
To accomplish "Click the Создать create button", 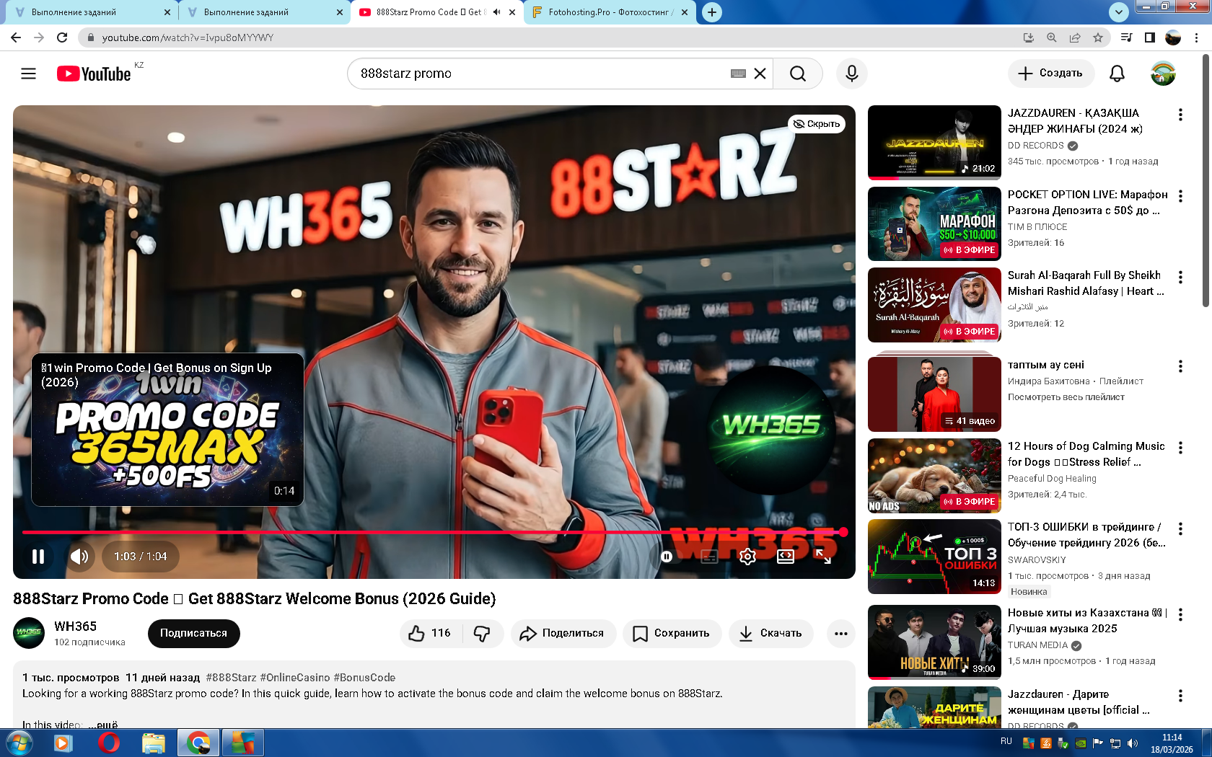I will [x=1050, y=74].
